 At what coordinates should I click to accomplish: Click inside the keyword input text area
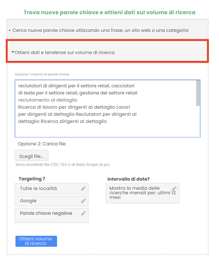(106, 108)
